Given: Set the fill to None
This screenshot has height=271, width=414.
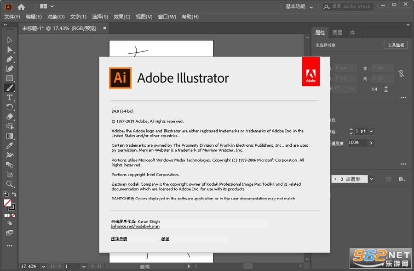Looking at the screenshot, I should coord(13,215).
